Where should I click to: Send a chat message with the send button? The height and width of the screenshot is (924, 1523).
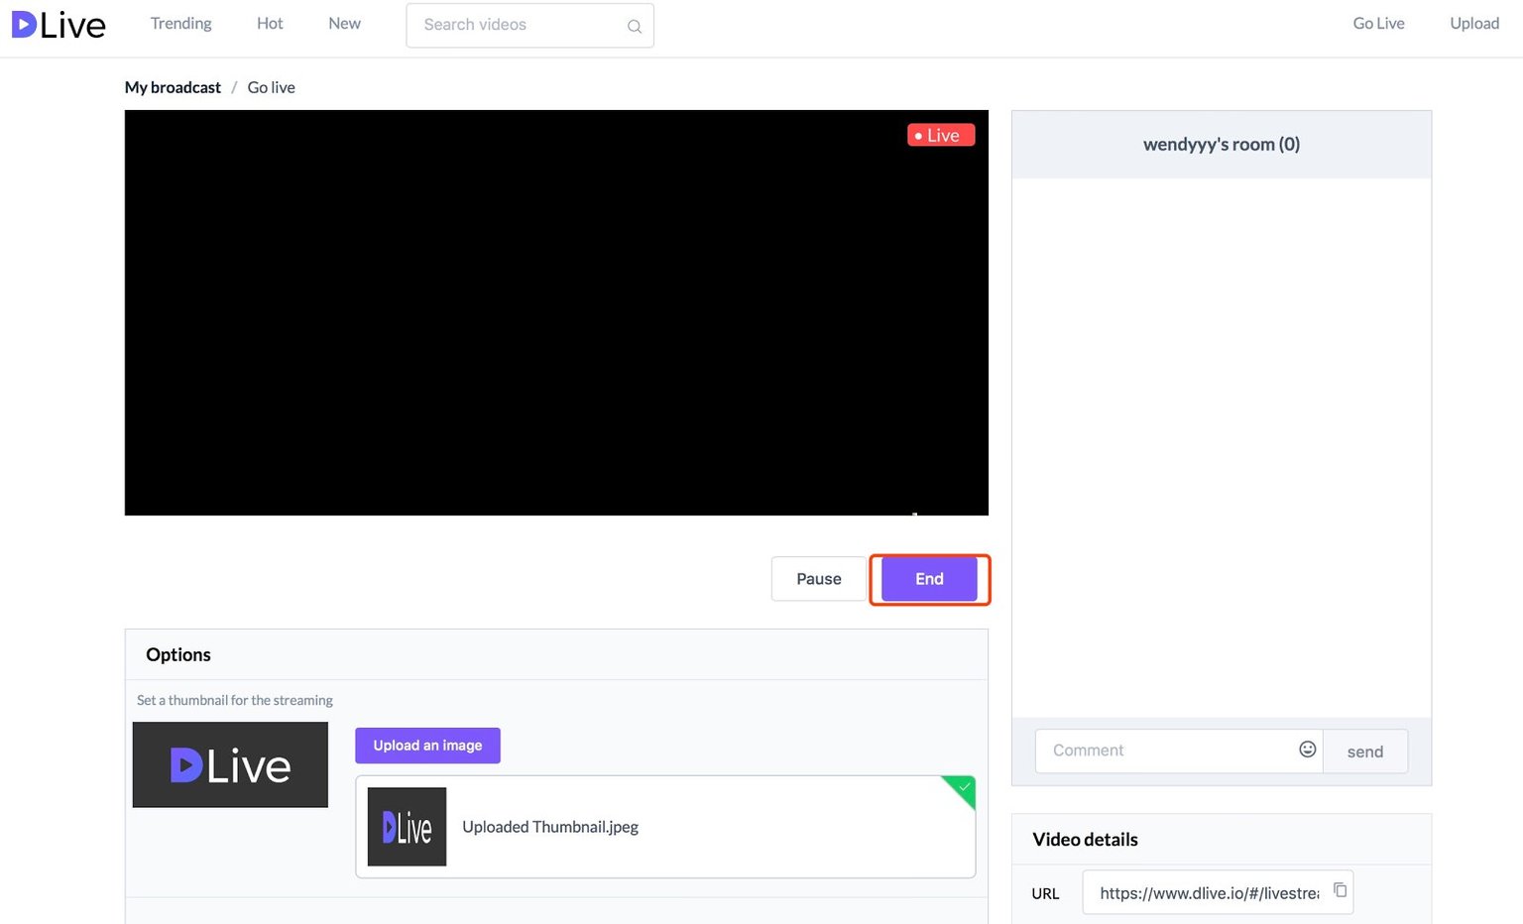[x=1364, y=751]
